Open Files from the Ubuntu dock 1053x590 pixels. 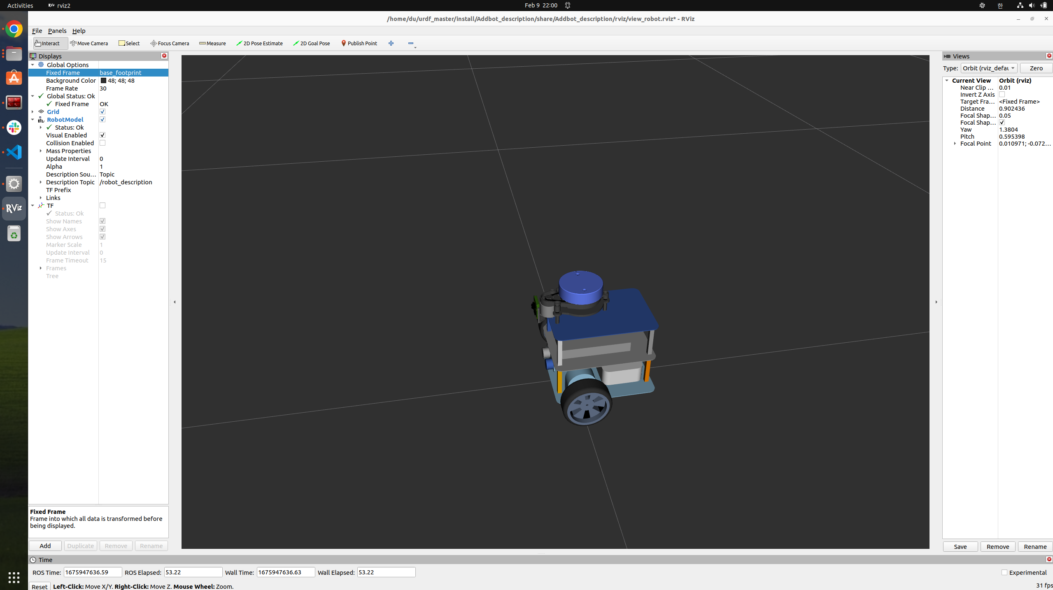(14, 54)
